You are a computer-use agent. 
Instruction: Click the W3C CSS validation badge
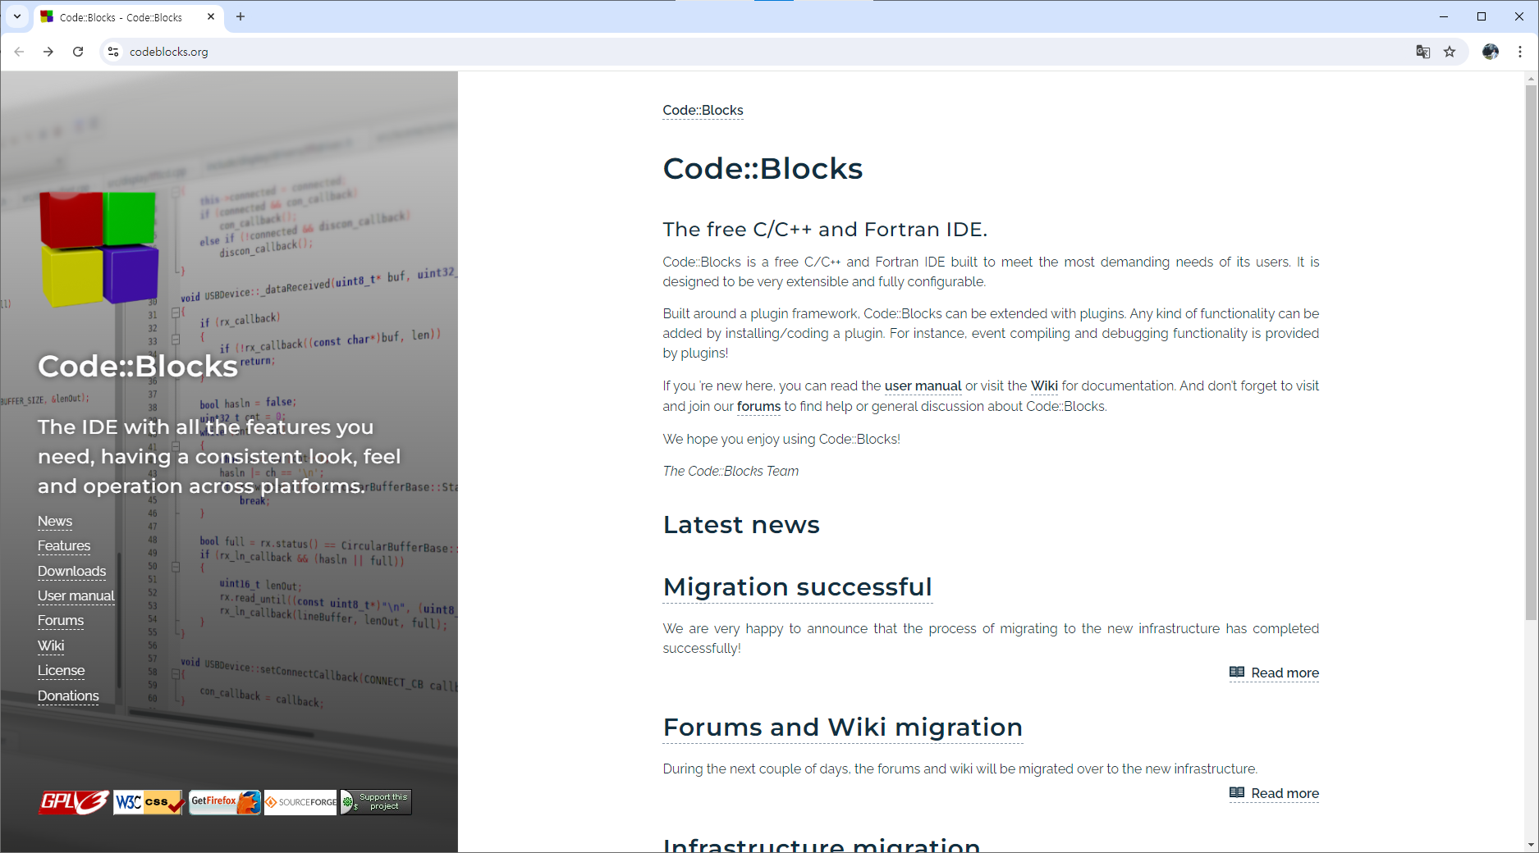(149, 802)
